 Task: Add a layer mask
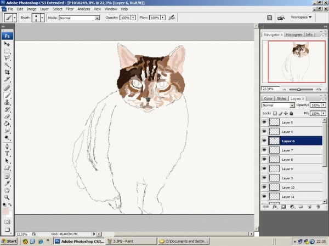click(x=283, y=207)
